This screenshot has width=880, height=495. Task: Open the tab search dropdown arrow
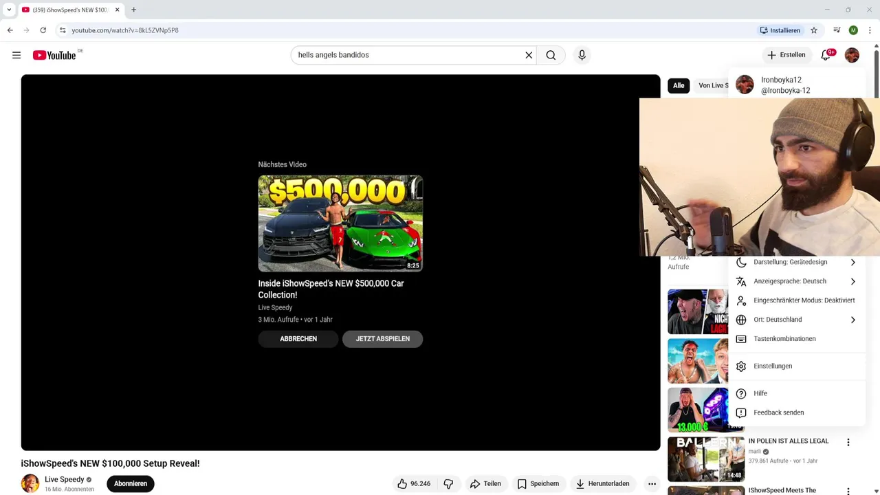coord(9,10)
